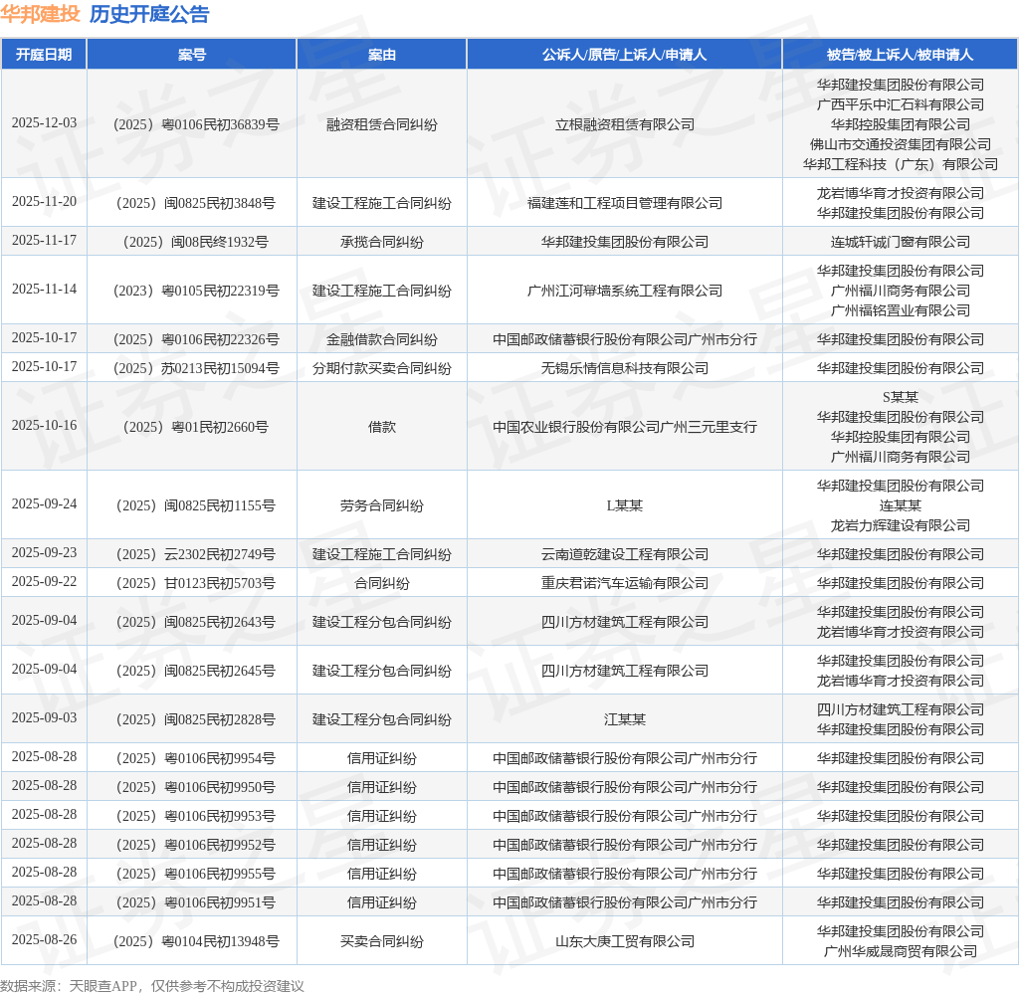
Task: Select case number 粤01民初2660号
Action: pos(196,427)
